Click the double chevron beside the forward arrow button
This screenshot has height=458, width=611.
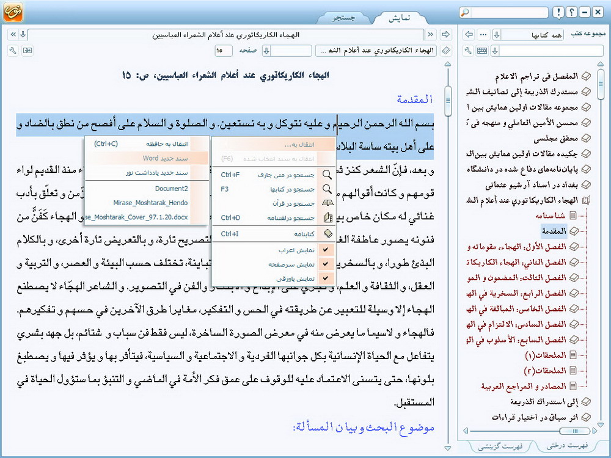tap(431, 35)
